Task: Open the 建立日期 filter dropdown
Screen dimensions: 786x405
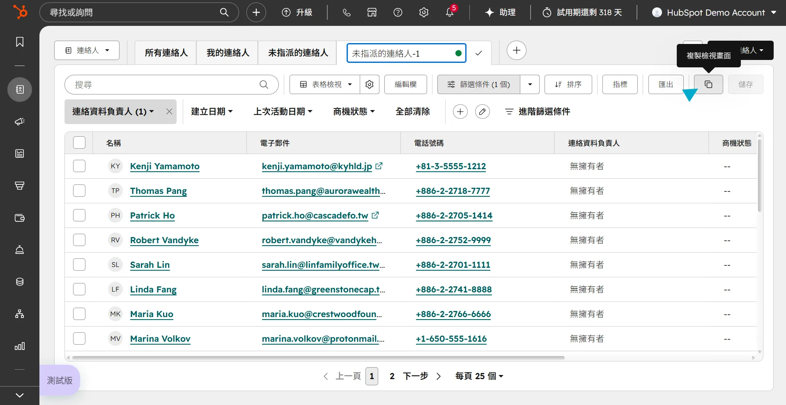Action: [212, 111]
